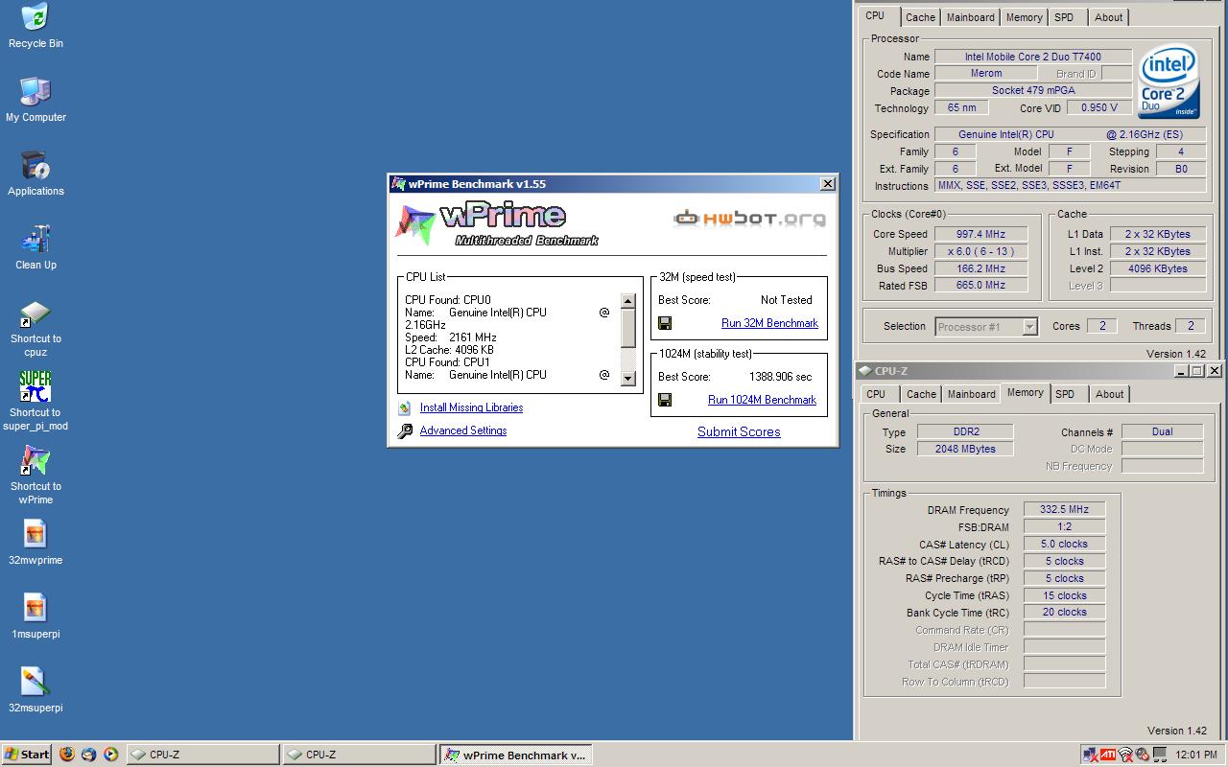Click the muted volume tray icon
This screenshot has width=1228, height=767.
tap(1142, 755)
